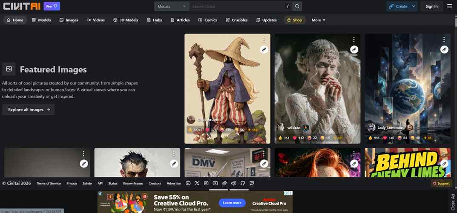
Task: Open the X (Twitter) icon in footer
Action: [197, 183]
